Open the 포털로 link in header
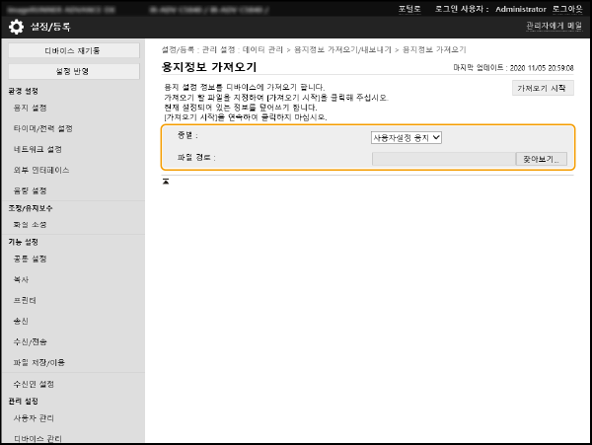The height and width of the screenshot is (445, 592). (409, 8)
